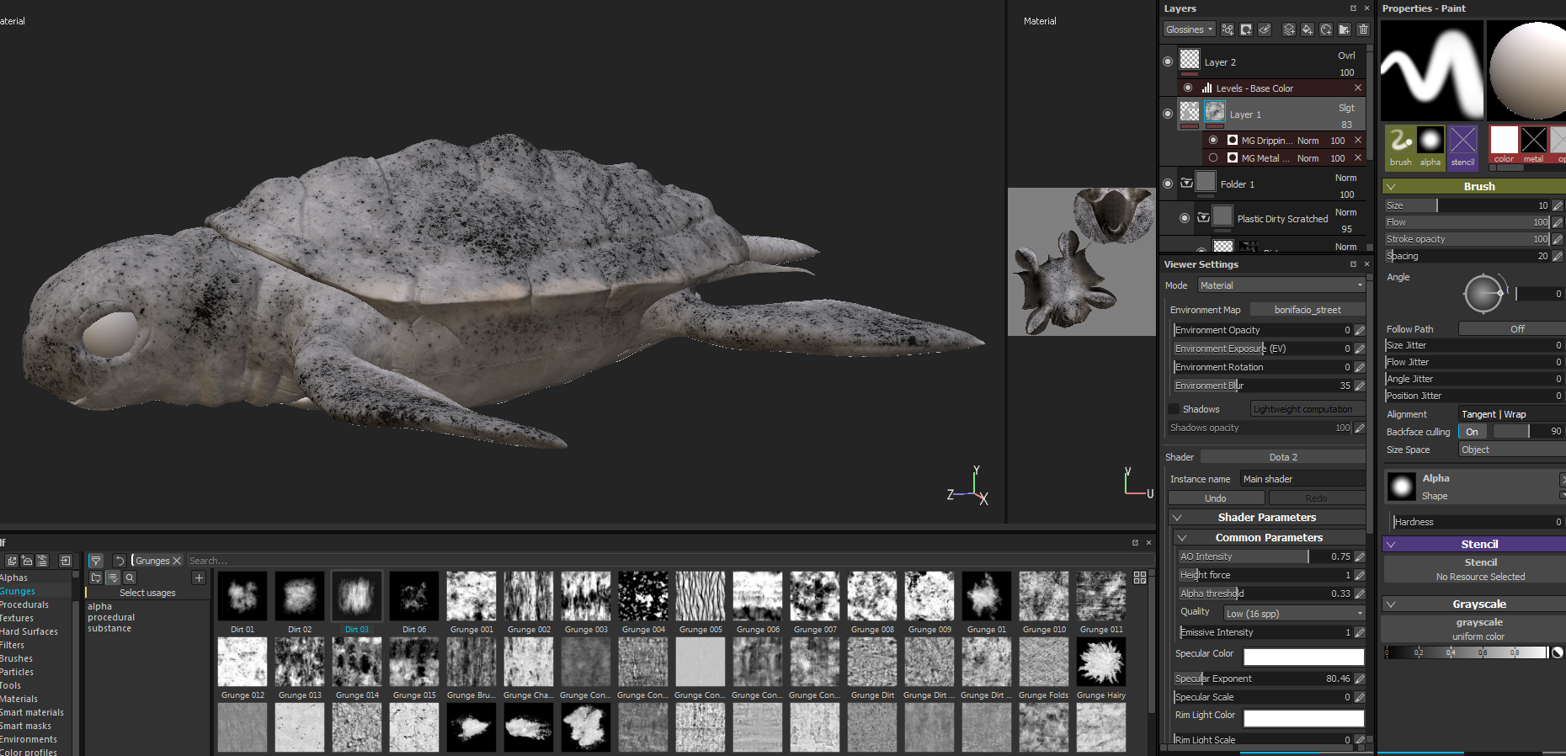Enable the MG Metal generator visibility
The width and height of the screenshot is (1566, 756).
point(1213,157)
